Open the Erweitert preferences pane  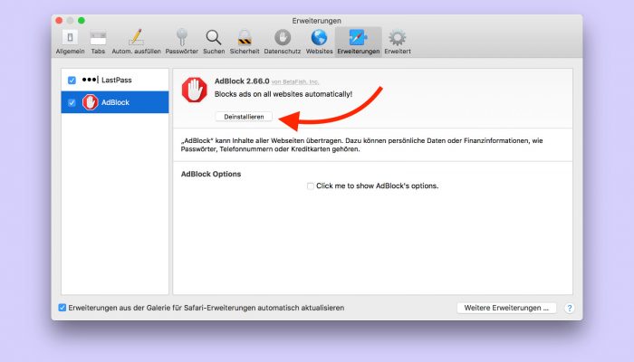pos(398,42)
